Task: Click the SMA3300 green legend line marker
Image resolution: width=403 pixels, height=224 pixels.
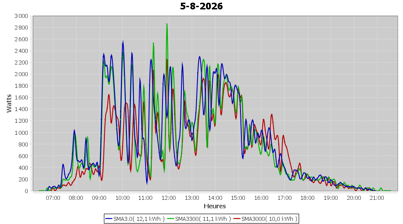Action: (x=171, y=219)
